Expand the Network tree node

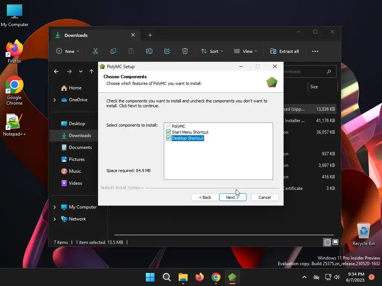(x=54, y=219)
